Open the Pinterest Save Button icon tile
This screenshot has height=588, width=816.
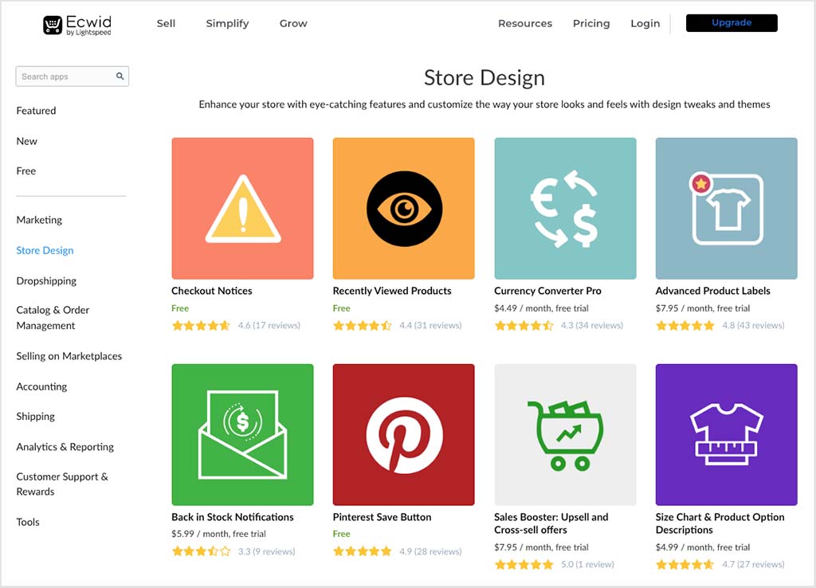coord(404,434)
